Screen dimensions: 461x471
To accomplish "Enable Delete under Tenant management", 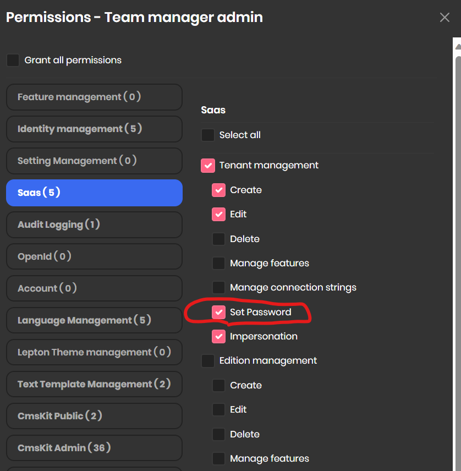I will 219,239.
